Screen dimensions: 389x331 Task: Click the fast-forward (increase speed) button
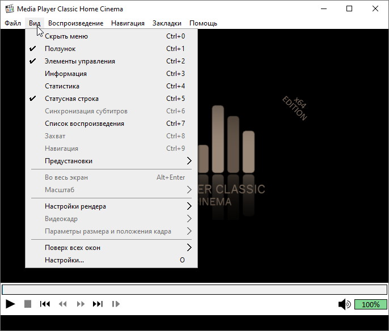81,304
